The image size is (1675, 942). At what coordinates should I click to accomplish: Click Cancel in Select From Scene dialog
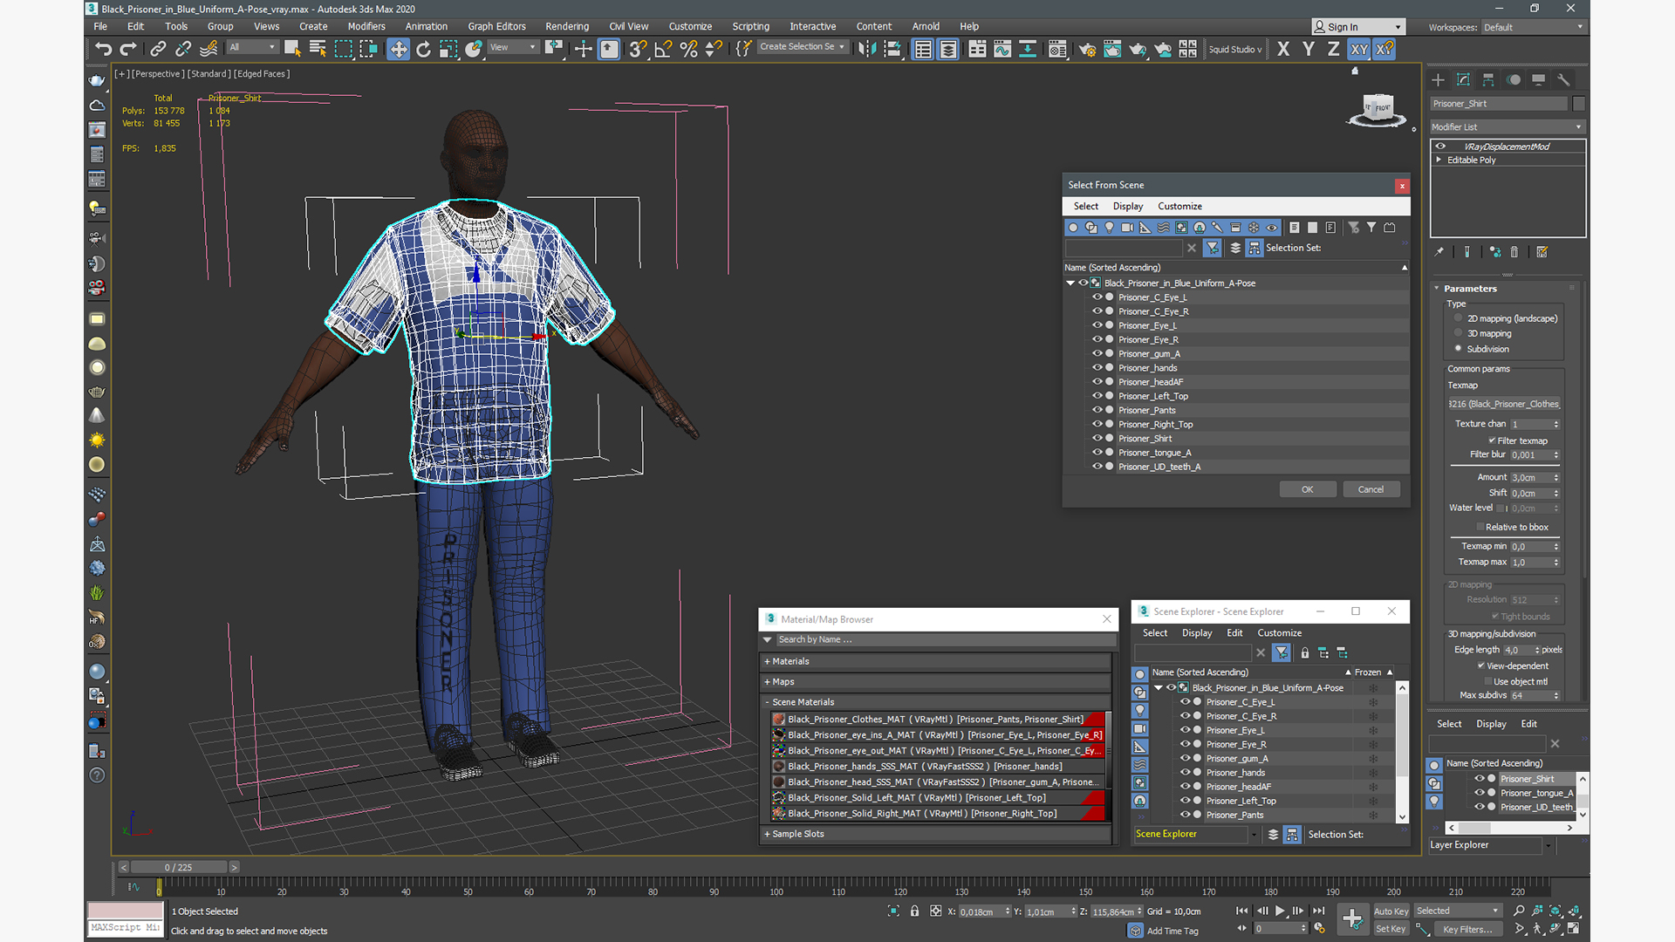coord(1371,489)
